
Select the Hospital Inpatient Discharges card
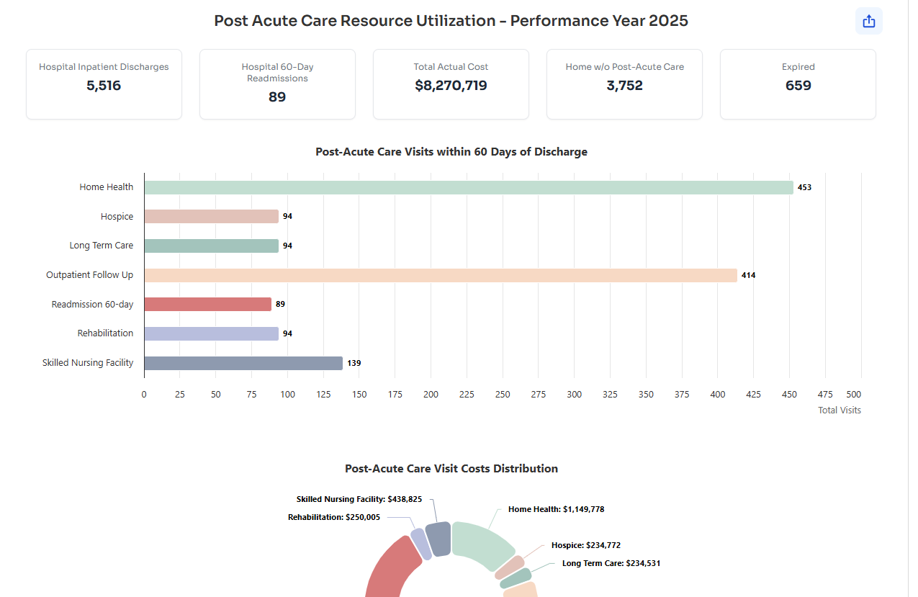(104, 84)
